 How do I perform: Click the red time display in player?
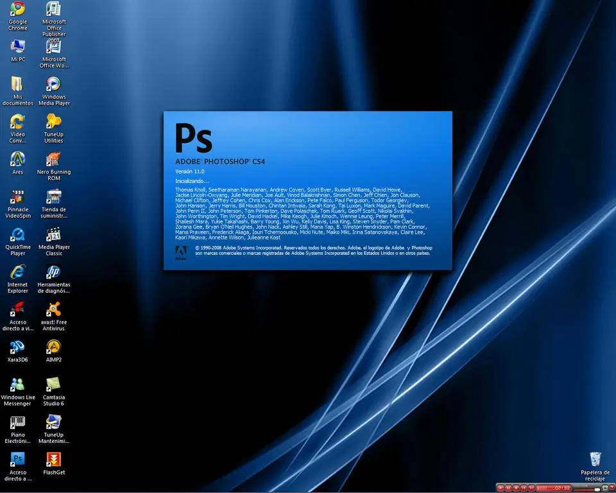tap(554, 489)
